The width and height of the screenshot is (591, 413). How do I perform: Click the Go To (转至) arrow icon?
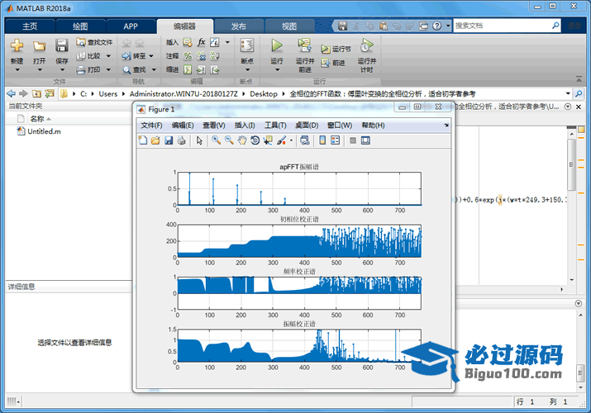pyautogui.click(x=126, y=56)
